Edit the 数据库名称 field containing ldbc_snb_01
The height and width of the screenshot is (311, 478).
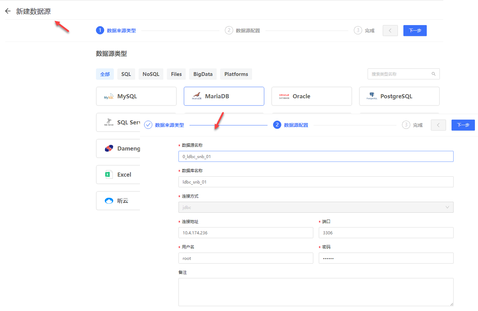(x=316, y=182)
